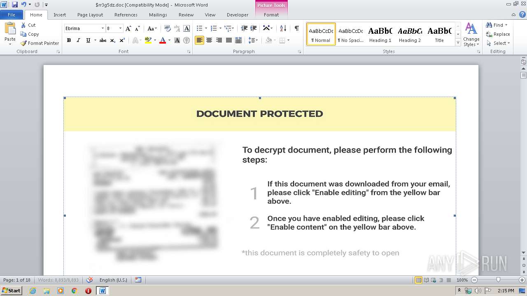This screenshot has height=296, width=527.
Task: Increase the paragraph indent
Action: 254,28
